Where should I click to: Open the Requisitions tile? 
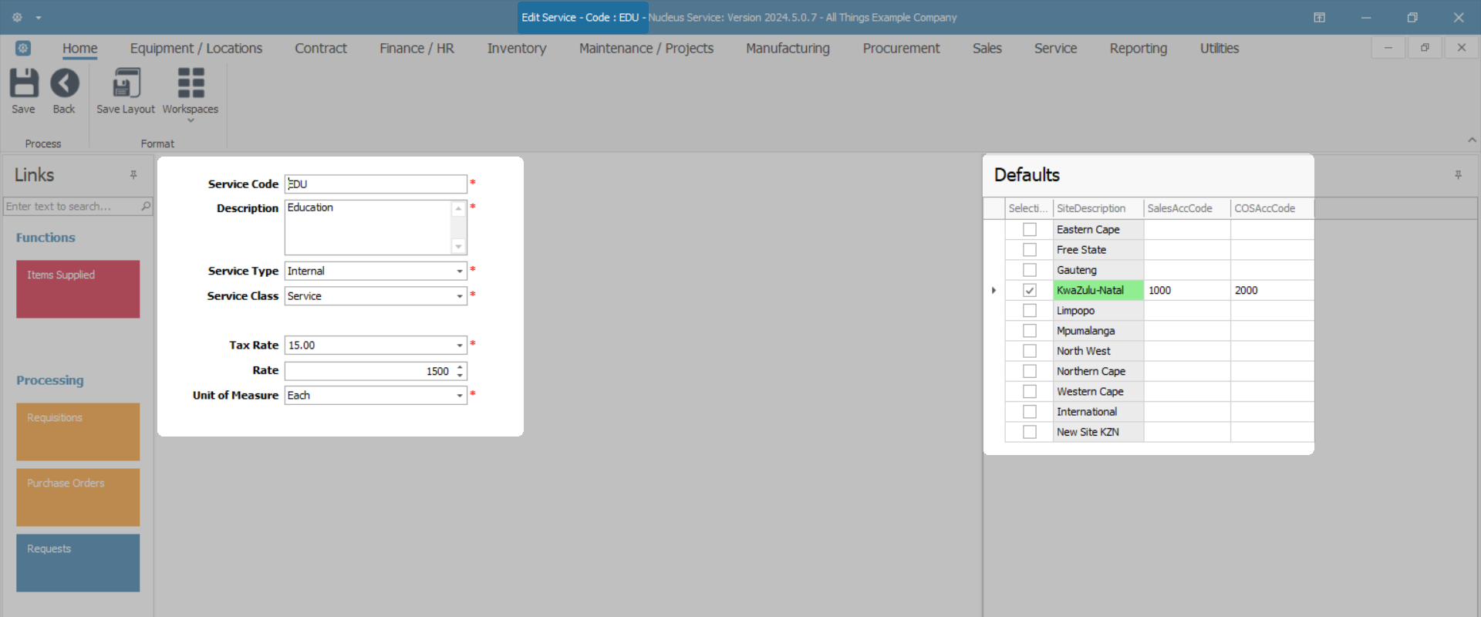point(78,432)
